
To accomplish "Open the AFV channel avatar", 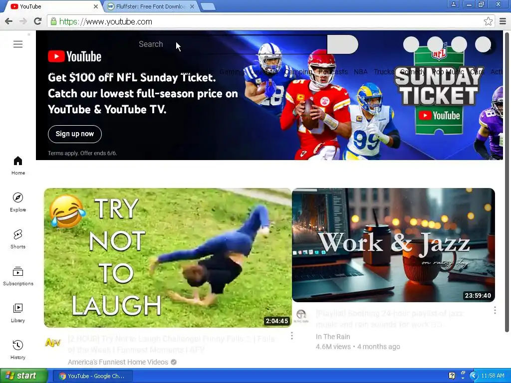I will [53, 342].
